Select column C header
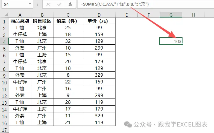 tap(68, 15)
